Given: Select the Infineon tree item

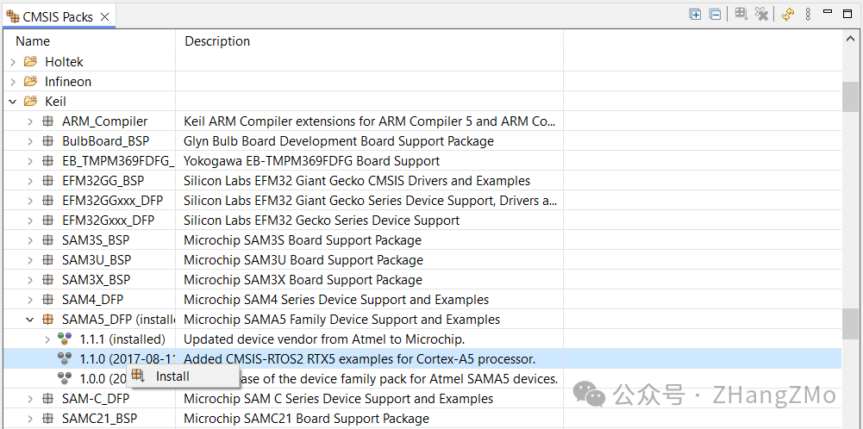Looking at the screenshot, I should tap(68, 82).
